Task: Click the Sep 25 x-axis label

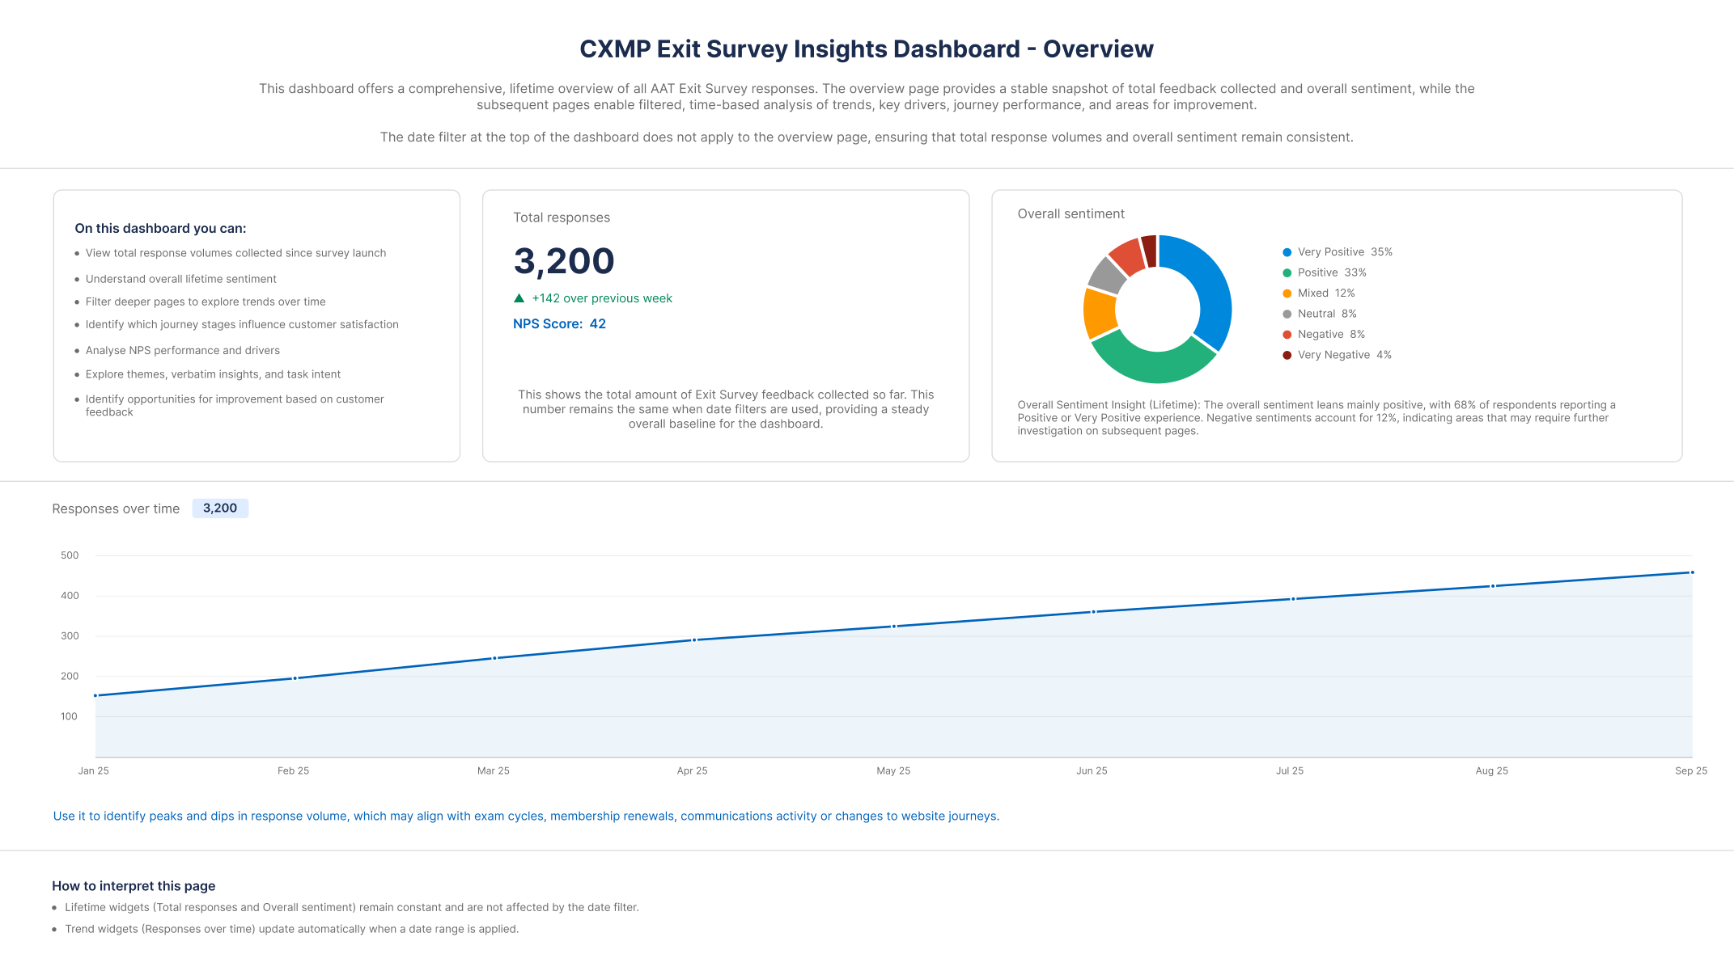Action: [1691, 771]
